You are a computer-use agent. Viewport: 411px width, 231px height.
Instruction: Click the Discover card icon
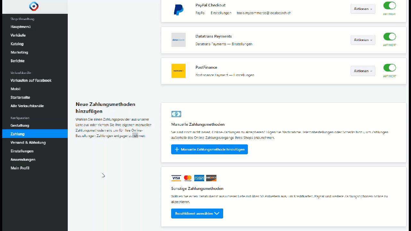coord(211,178)
